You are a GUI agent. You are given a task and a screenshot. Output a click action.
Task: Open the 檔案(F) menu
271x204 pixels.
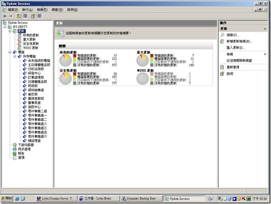pyautogui.click(x=13, y=10)
